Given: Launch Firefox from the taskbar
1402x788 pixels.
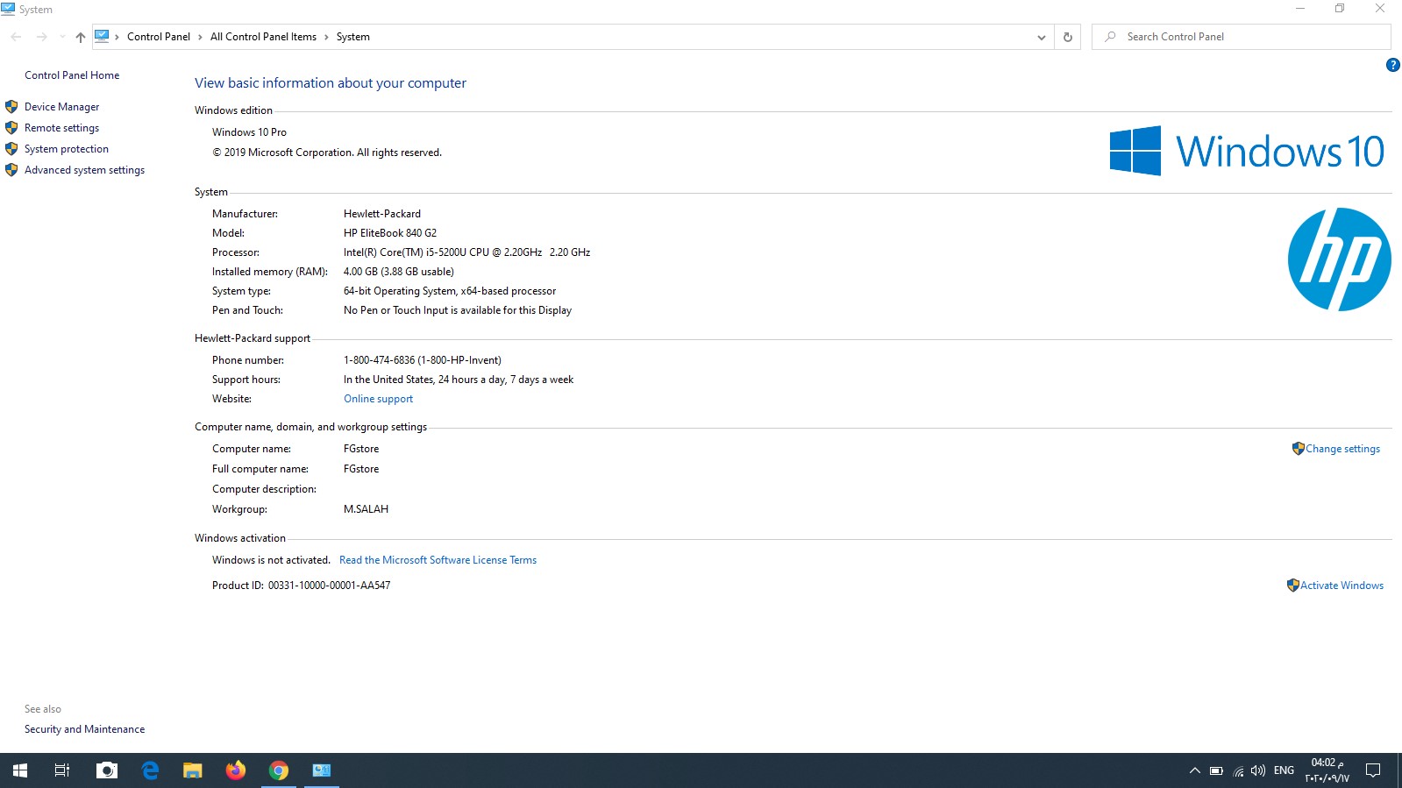Looking at the screenshot, I should (x=236, y=770).
